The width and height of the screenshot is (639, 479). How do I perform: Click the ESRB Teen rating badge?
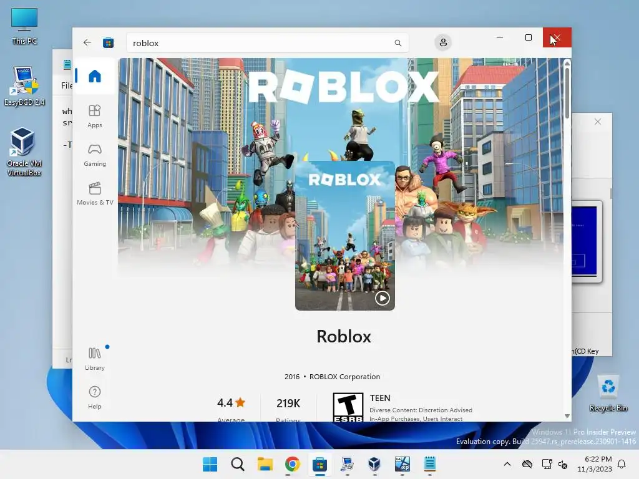tap(348, 407)
